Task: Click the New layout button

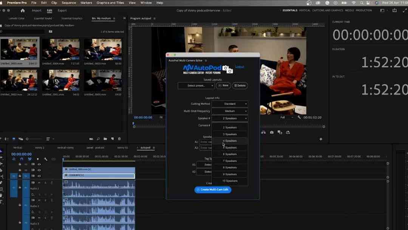Action: [223, 86]
